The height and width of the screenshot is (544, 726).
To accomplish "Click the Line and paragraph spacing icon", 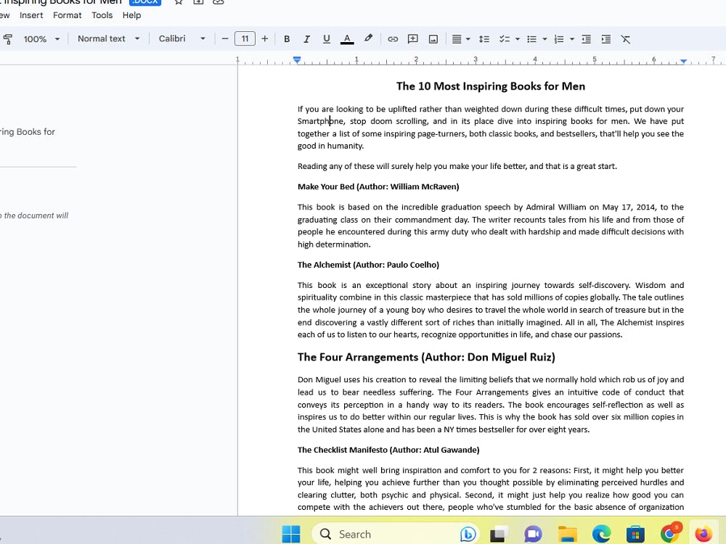I will [484, 39].
